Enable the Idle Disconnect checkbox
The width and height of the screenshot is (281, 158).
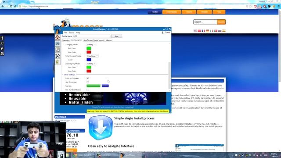[x=88, y=82]
